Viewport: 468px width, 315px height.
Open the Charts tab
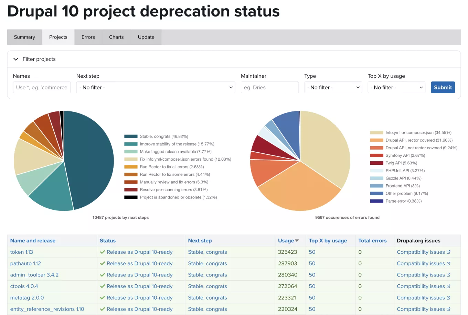(116, 37)
